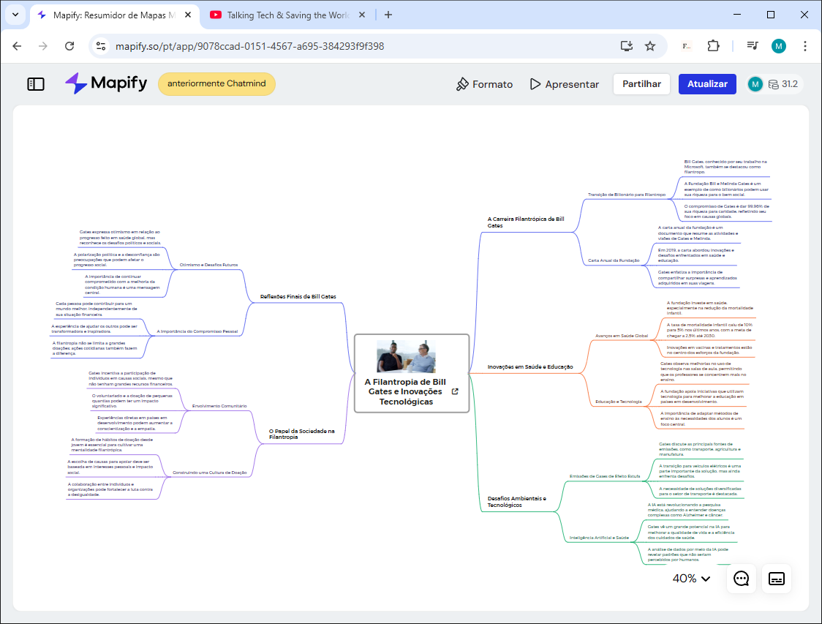Reload the current page
Viewport: 822px width, 624px height.
tap(69, 46)
